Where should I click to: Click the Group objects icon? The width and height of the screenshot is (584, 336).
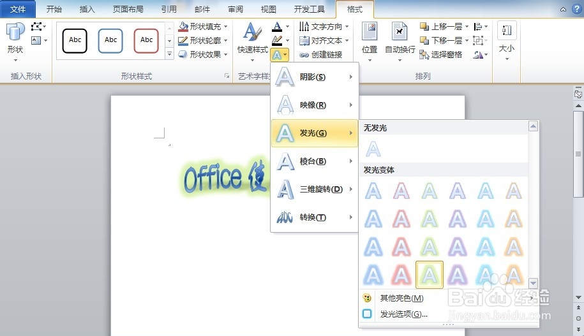click(481, 40)
